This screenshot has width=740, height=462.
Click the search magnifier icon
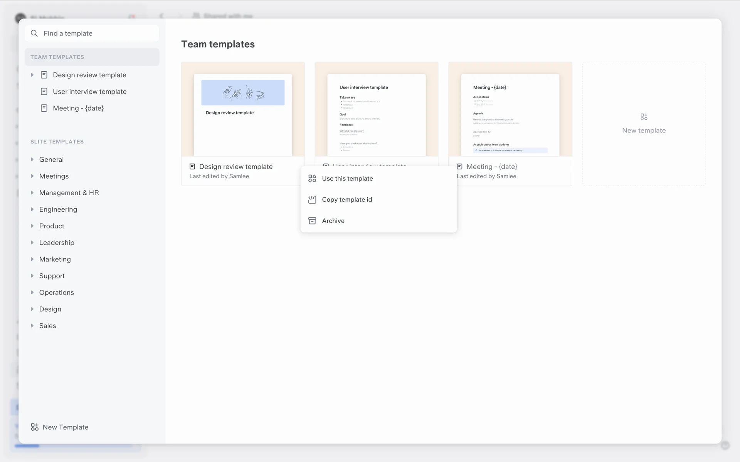(34, 33)
